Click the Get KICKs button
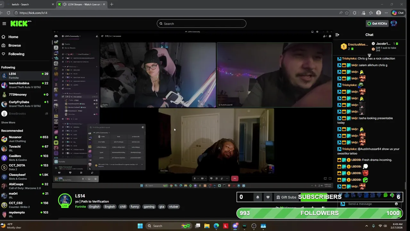 [x=377, y=23]
